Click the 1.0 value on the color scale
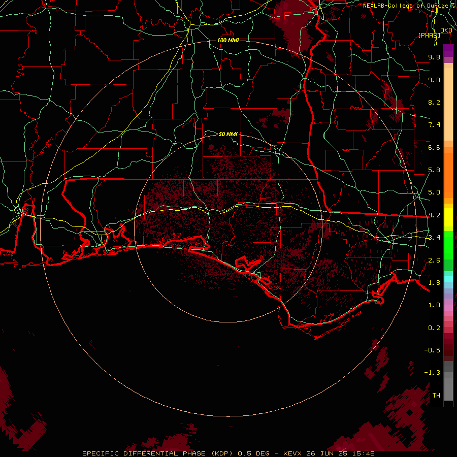 [434, 305]
